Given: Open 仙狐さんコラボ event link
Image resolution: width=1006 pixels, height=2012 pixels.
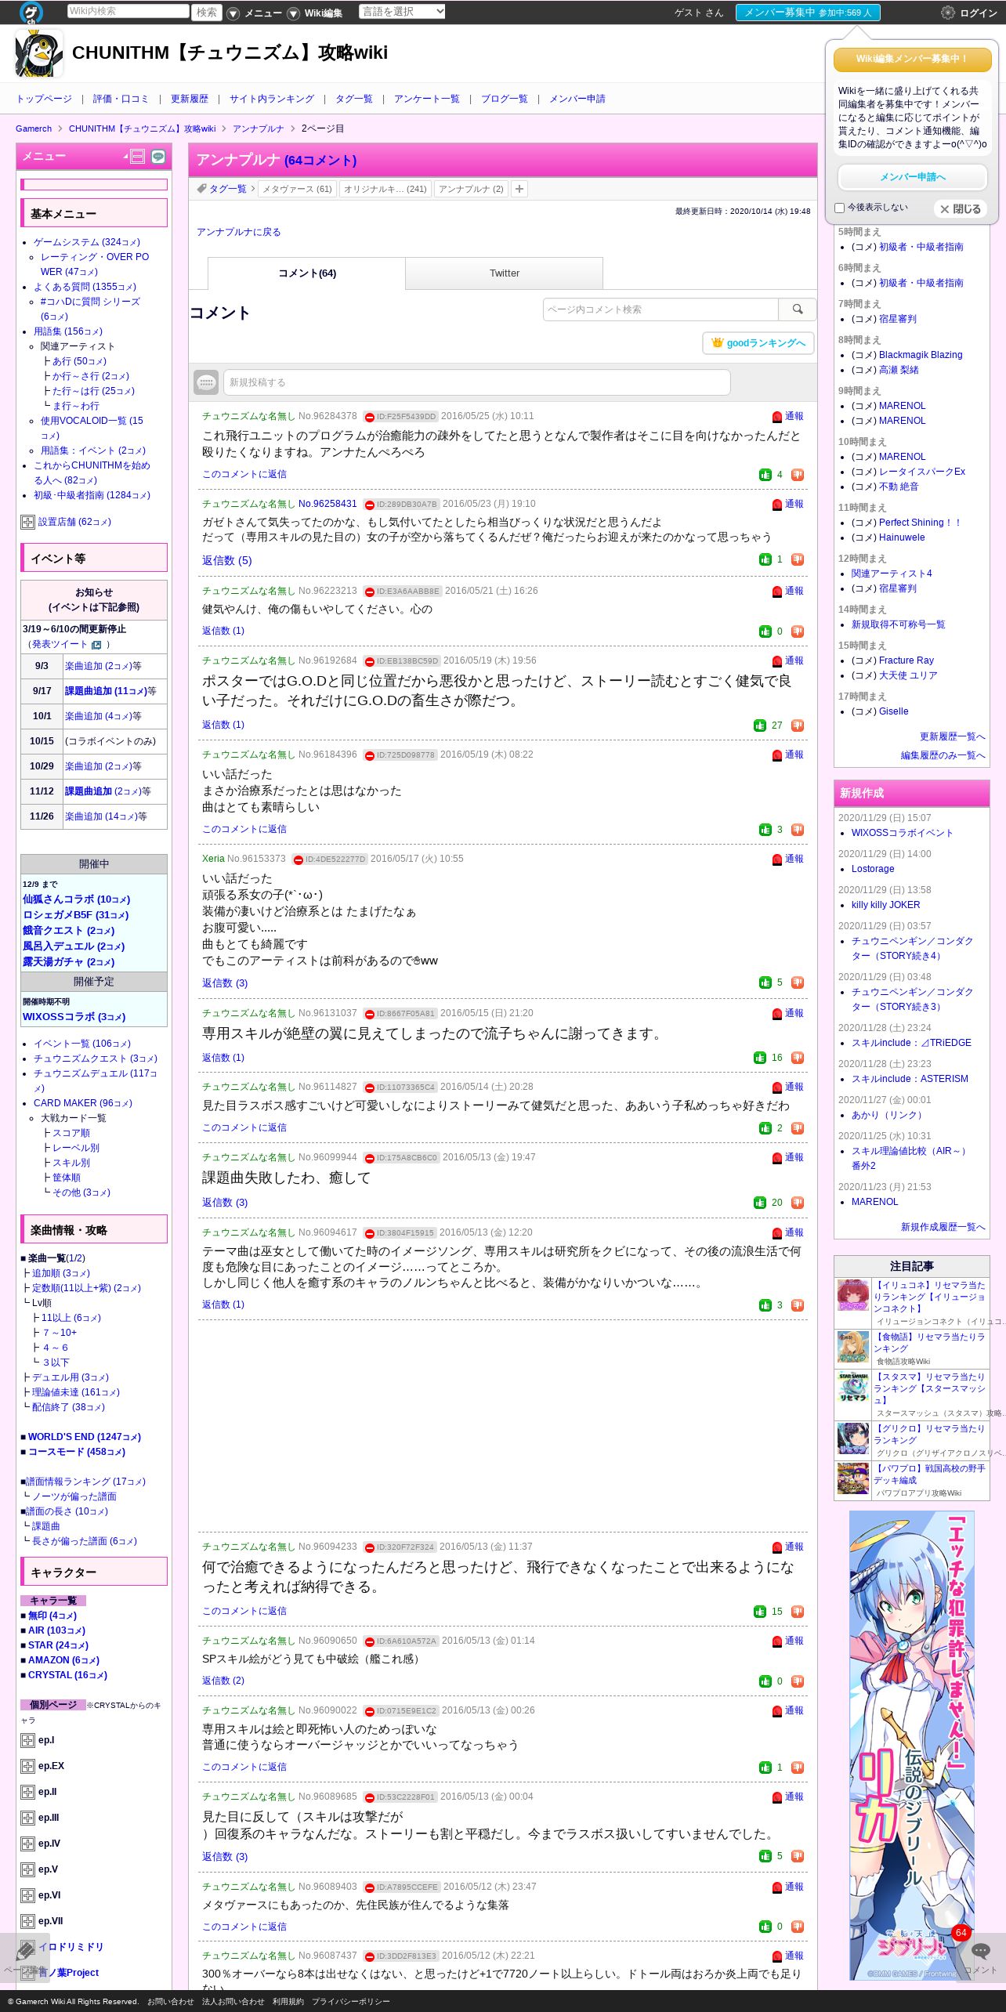Looking at the screenshot, I should (76, 899).
